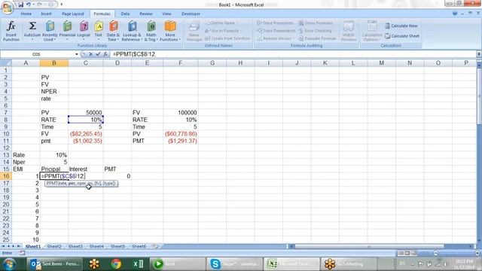Insert a new worksheet tab
Viewport: 482px width, 271px height.
(x=156, y=246)
